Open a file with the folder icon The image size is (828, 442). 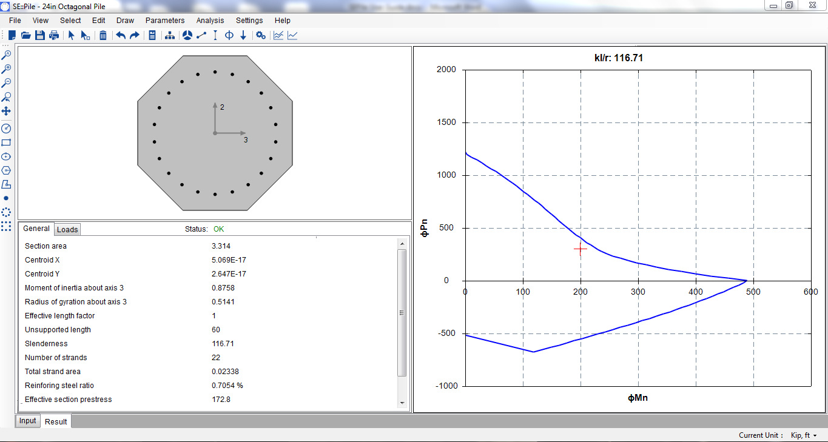(x=25, y=35)
